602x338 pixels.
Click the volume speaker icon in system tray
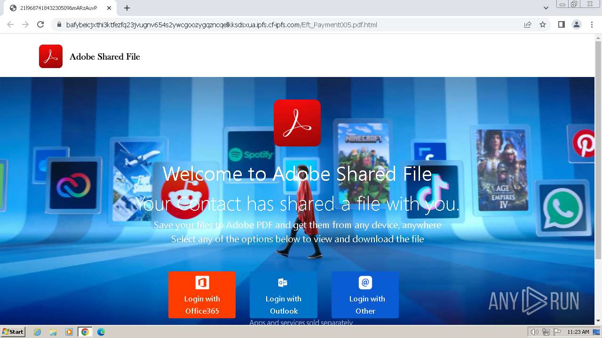[535, 332]
